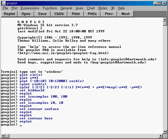
Task: Click the 'Terminal type set to' line
Action: [32, 72]
